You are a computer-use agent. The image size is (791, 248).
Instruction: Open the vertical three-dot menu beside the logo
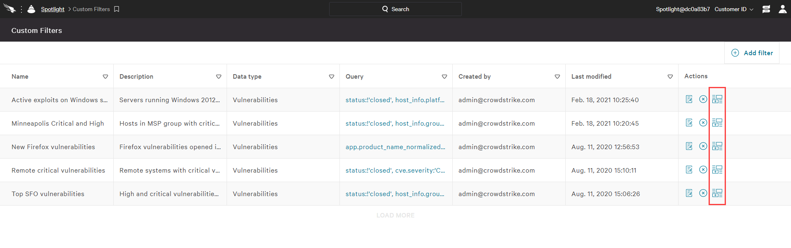click(21, 9)
